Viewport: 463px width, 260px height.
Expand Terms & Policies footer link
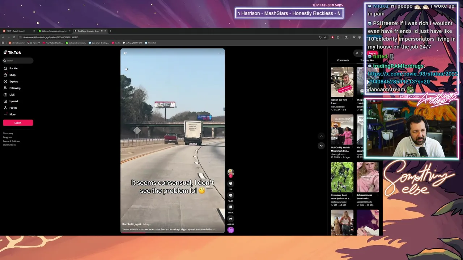[11, 141]
